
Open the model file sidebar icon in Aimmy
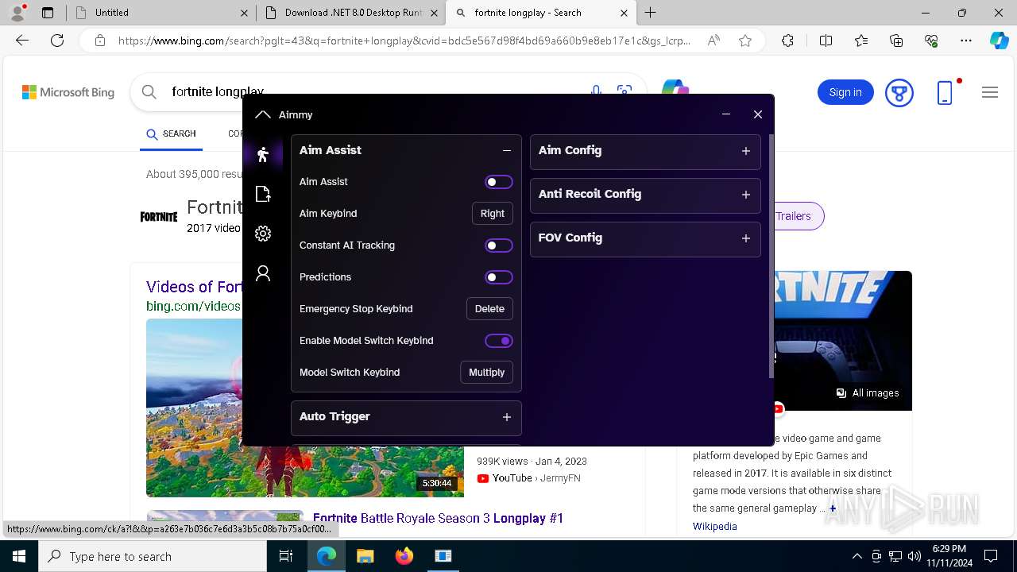(x=263, y=194)
